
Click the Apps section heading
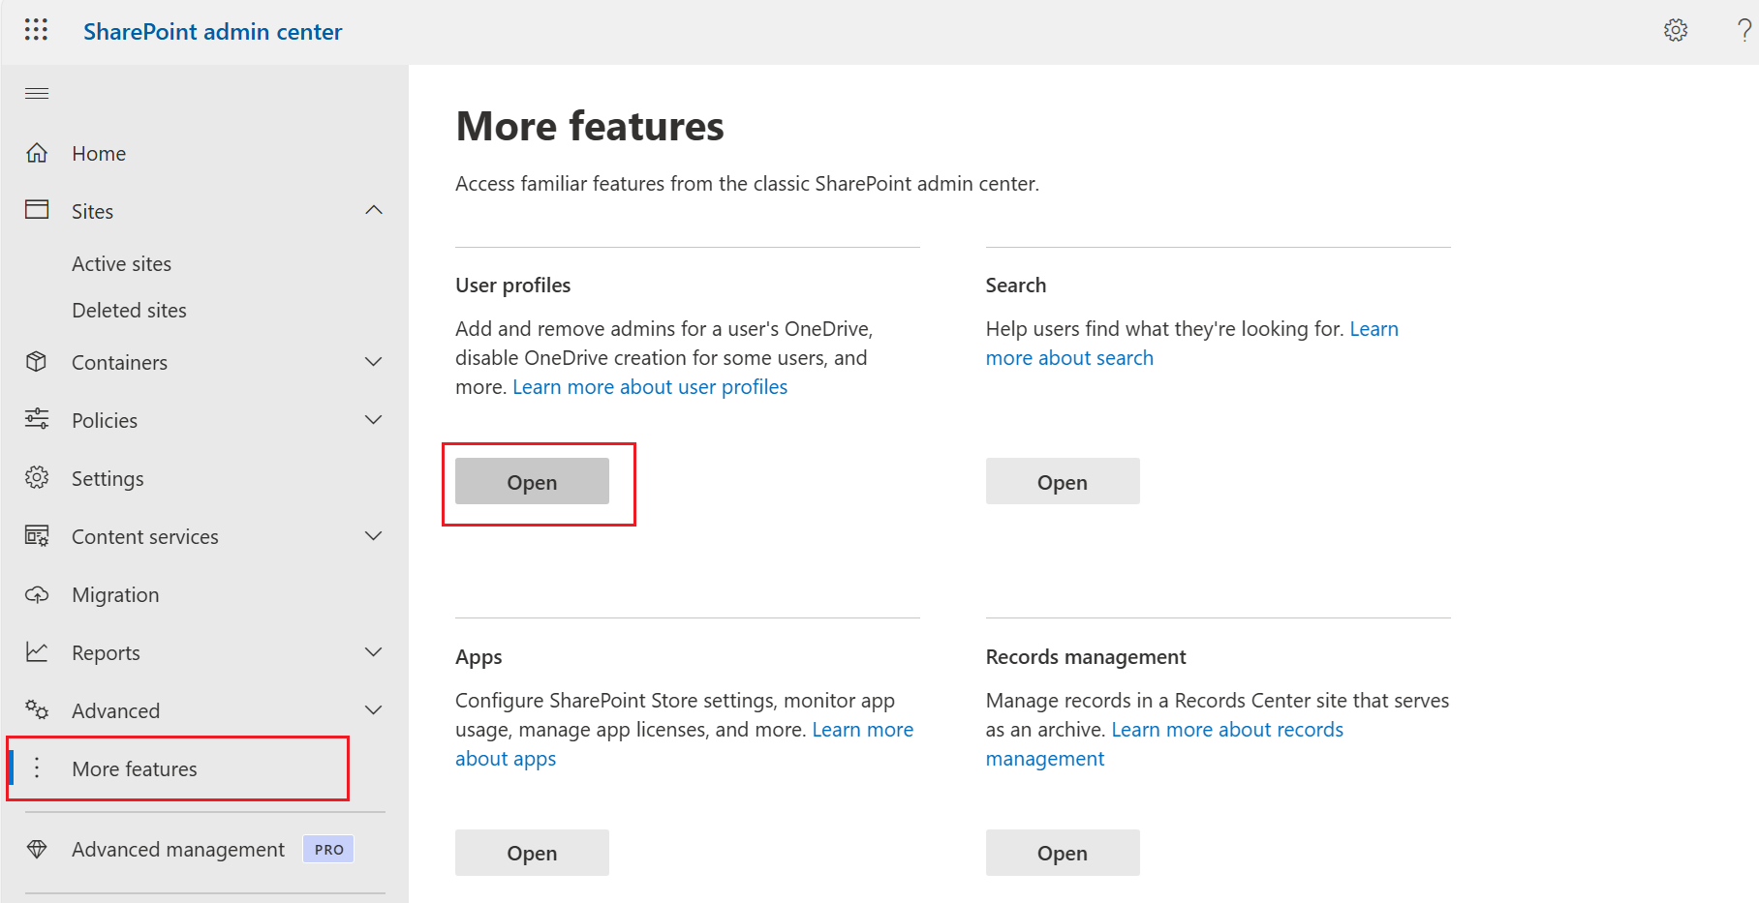478,657
